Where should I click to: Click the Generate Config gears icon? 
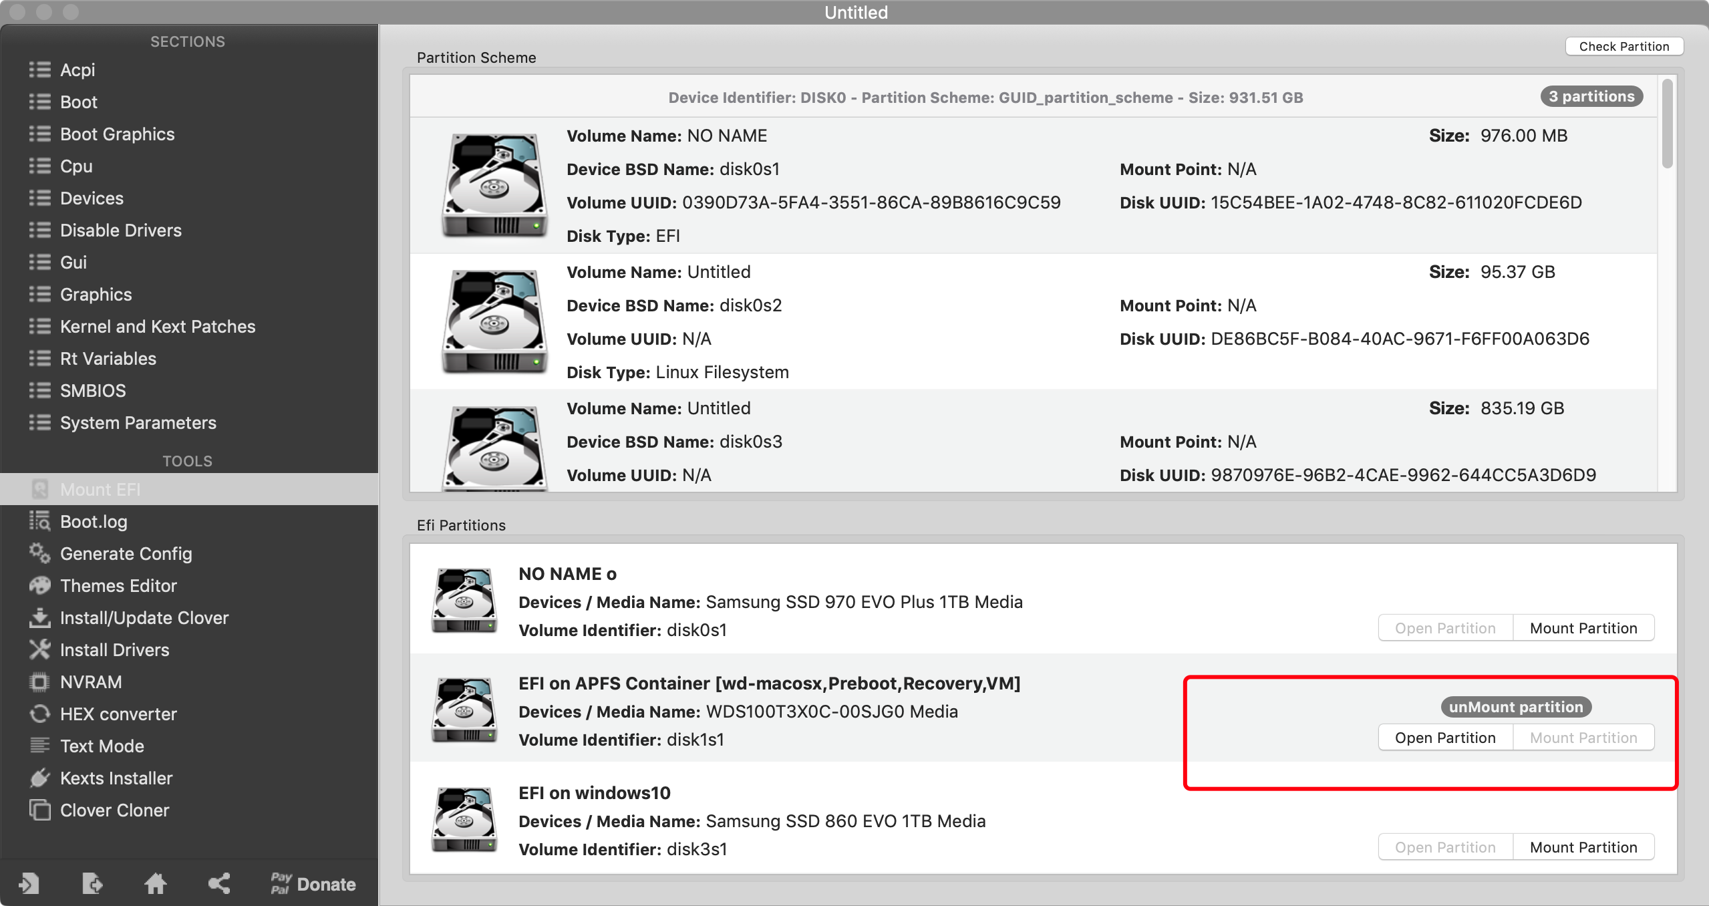39,553
